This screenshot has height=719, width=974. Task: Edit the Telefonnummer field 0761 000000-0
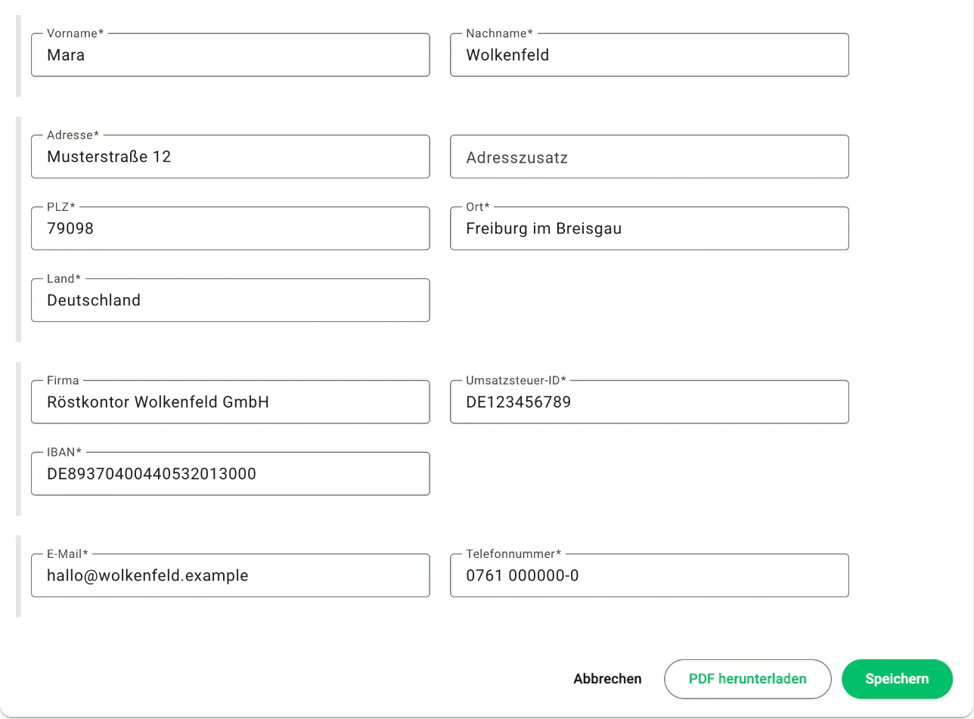tap(650, 575)
